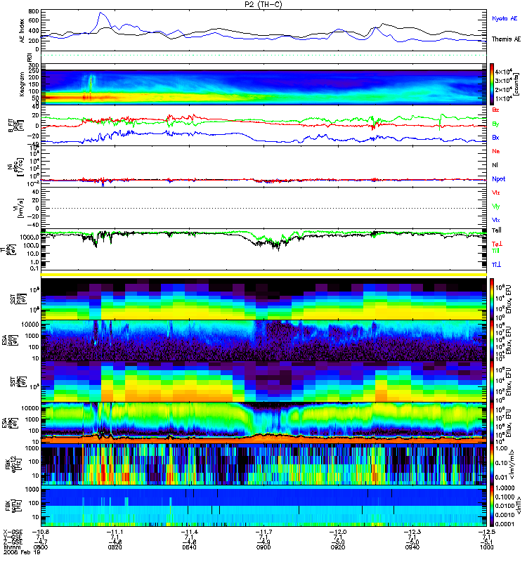527x562 pixels.
Task: Click the plot title P2 (TH-C)
Action: tap(263, 4)
